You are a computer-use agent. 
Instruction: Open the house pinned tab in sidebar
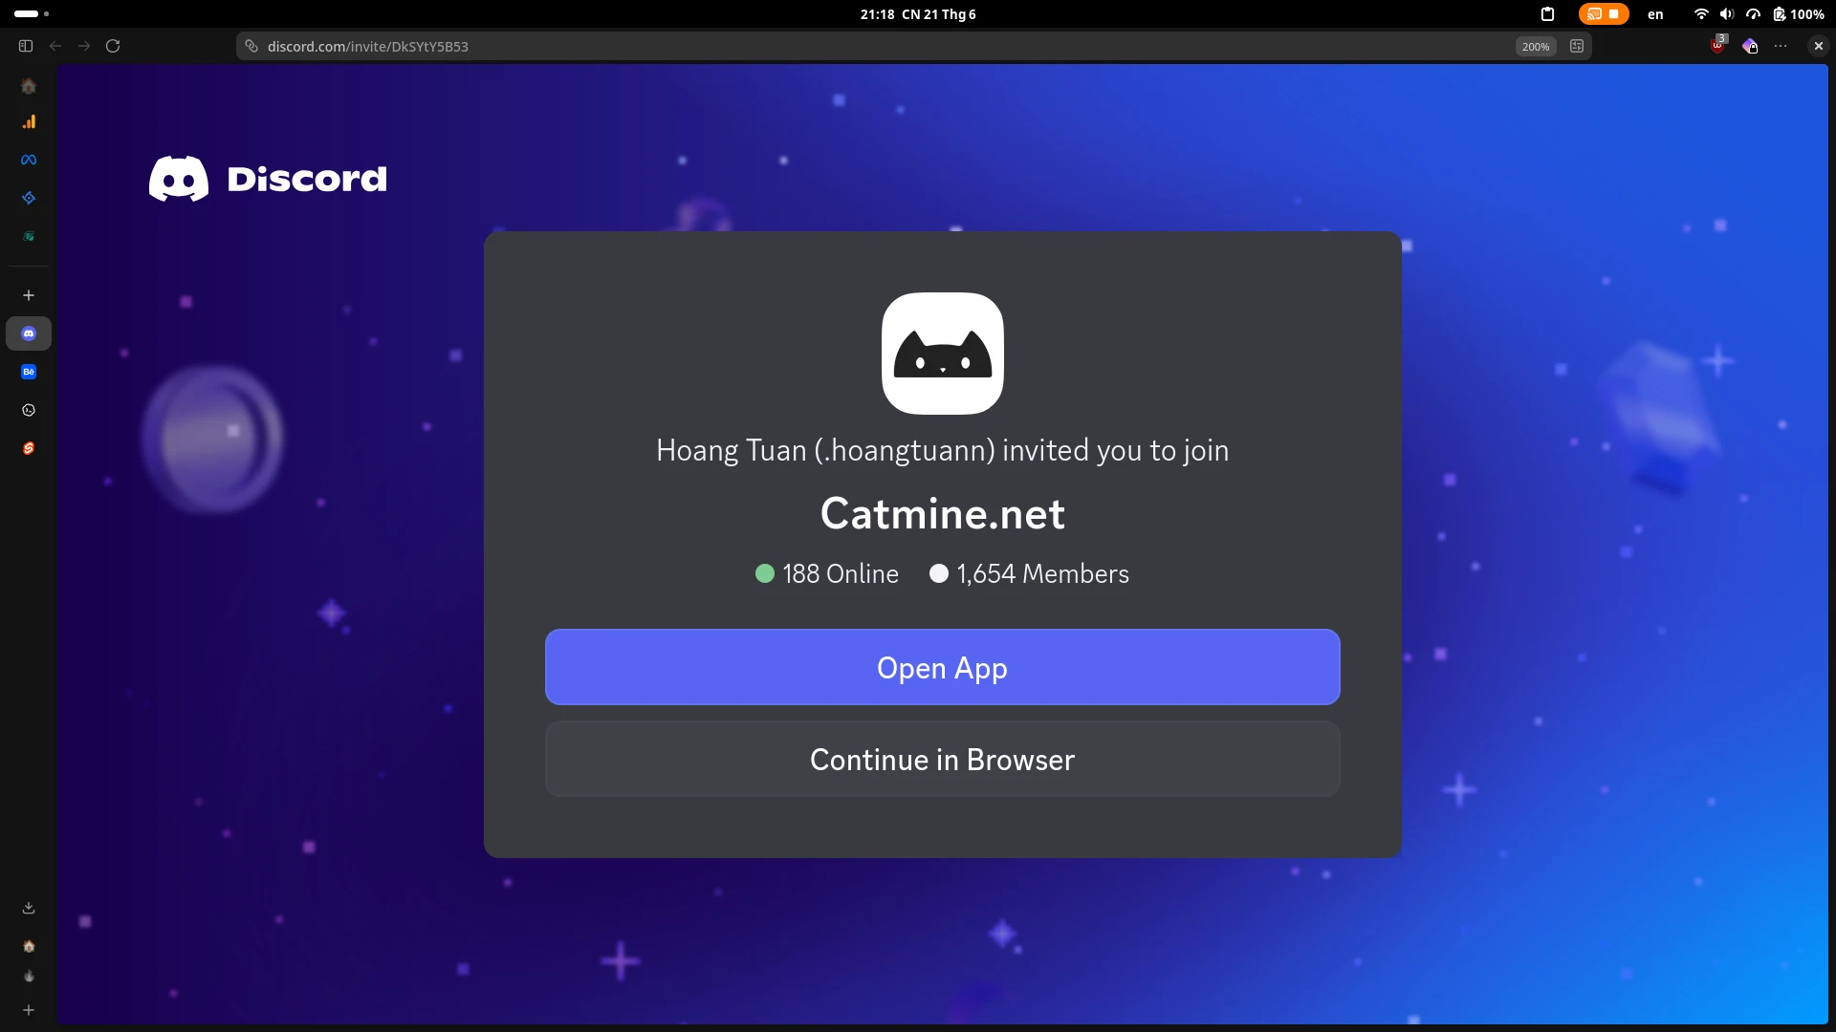pyautogui.click(x=29, y=86)
